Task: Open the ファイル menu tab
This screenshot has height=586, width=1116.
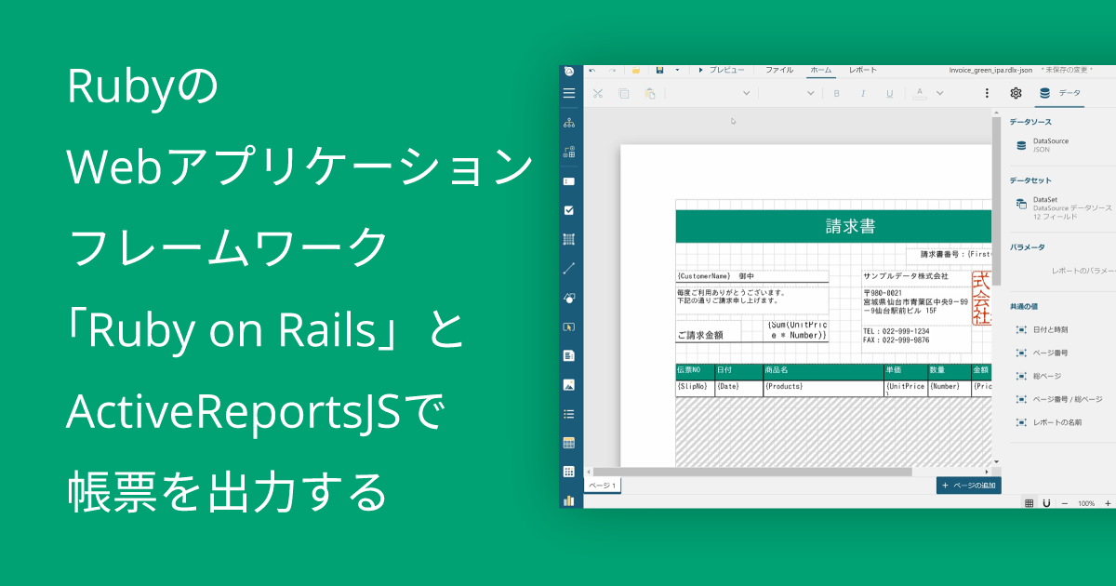Action: tap(779, 70)
